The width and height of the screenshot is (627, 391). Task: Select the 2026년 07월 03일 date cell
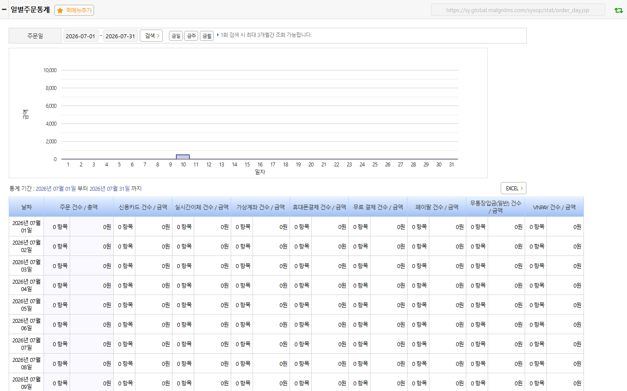[x=27, y=265]
